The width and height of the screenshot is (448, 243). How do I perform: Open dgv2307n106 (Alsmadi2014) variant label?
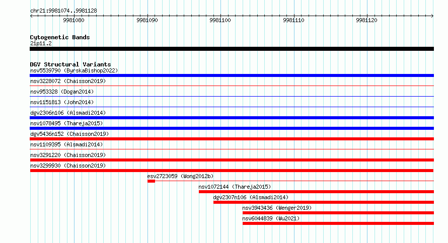(x=251, y=197)
